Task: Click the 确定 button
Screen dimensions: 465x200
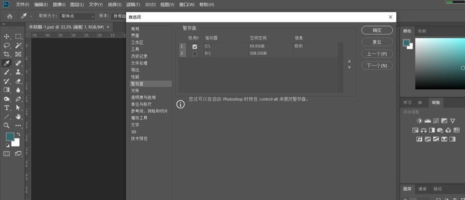Action: pyautogui.click(x=377, y=30)
